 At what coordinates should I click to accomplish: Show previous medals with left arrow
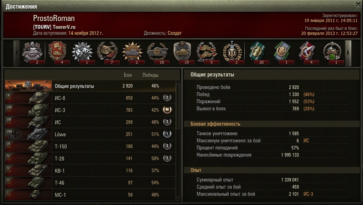(16, 53)
